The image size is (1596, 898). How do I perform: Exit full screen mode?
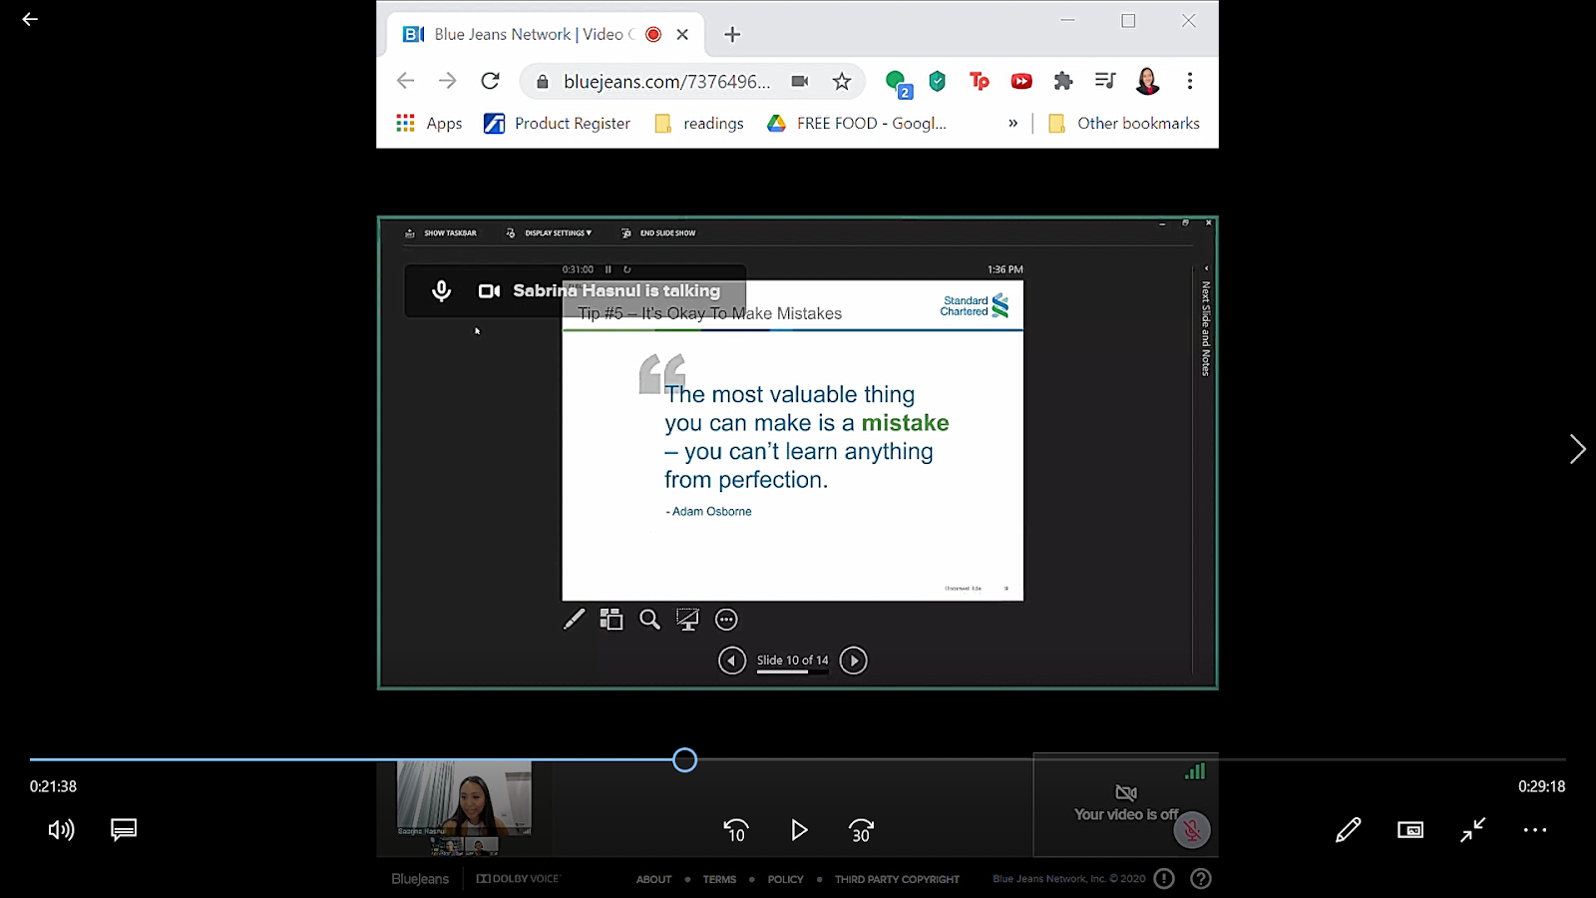click(1472, 830)
